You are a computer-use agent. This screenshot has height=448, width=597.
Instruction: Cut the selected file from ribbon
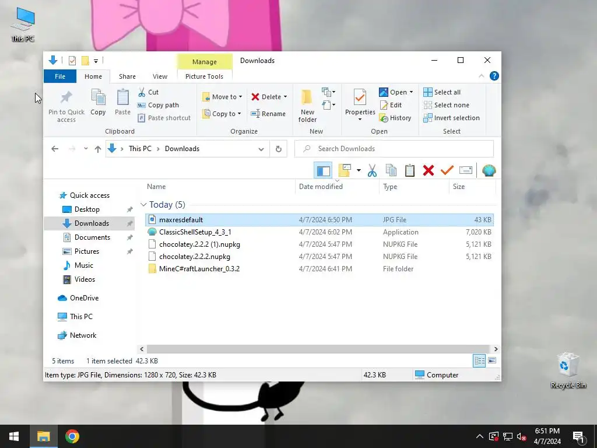pyautogui.click(x=149, y=92)
